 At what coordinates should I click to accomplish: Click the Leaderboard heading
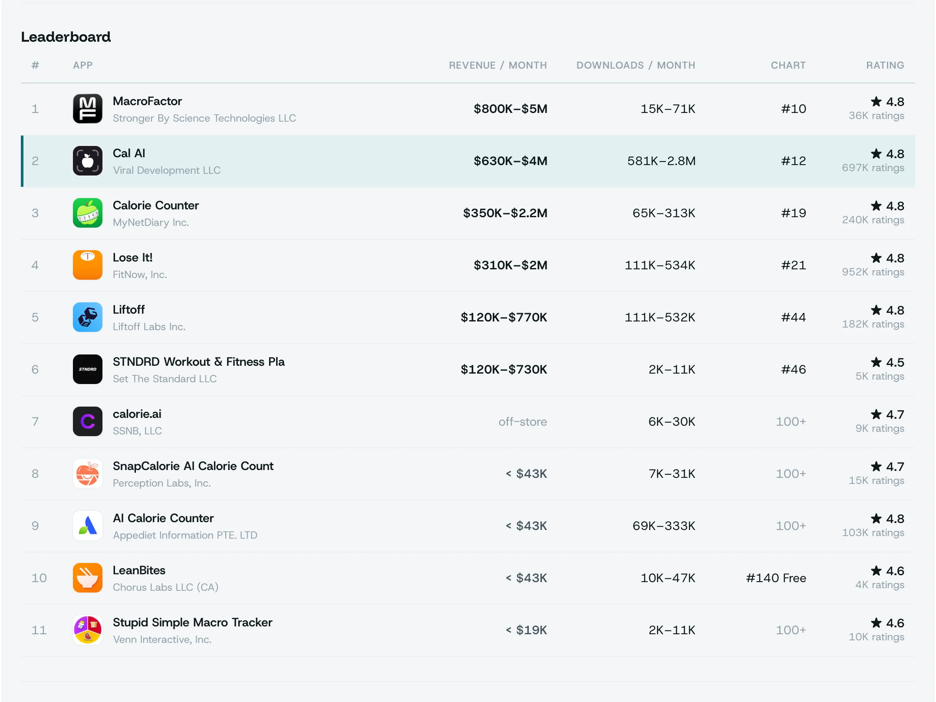(66, 37)
